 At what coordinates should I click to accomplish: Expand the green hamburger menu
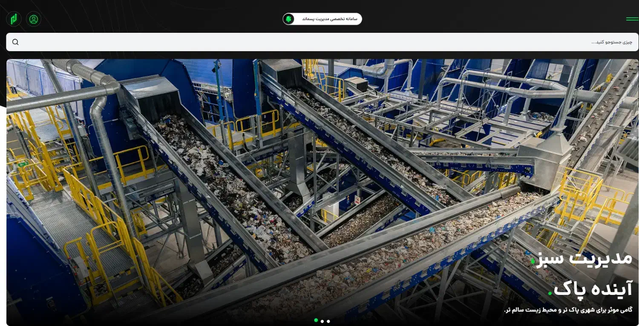tap(632, 19)
